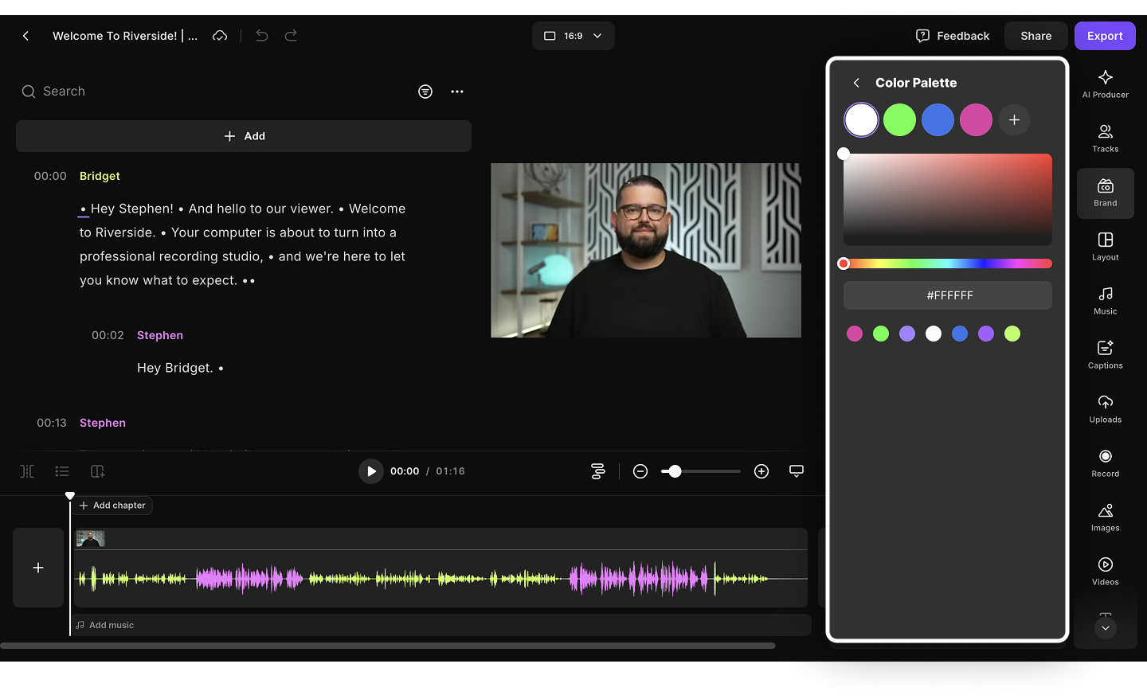The width and height of the screenshot is (1147, 699).
Task: Click the split clip tool icon
Action: point(27,471)
